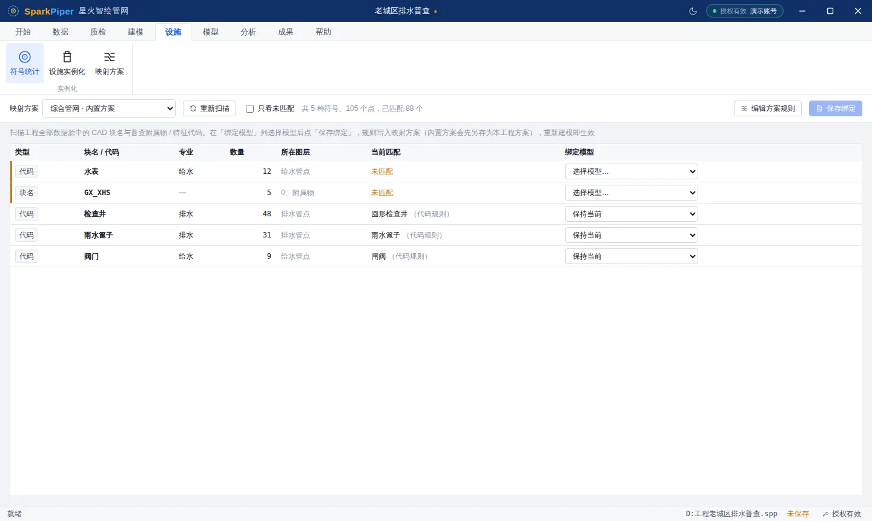
Task: Click the 排水管点 layer in 雨水篦子 row
Action: pyautogui.click(x=296, y=235)
